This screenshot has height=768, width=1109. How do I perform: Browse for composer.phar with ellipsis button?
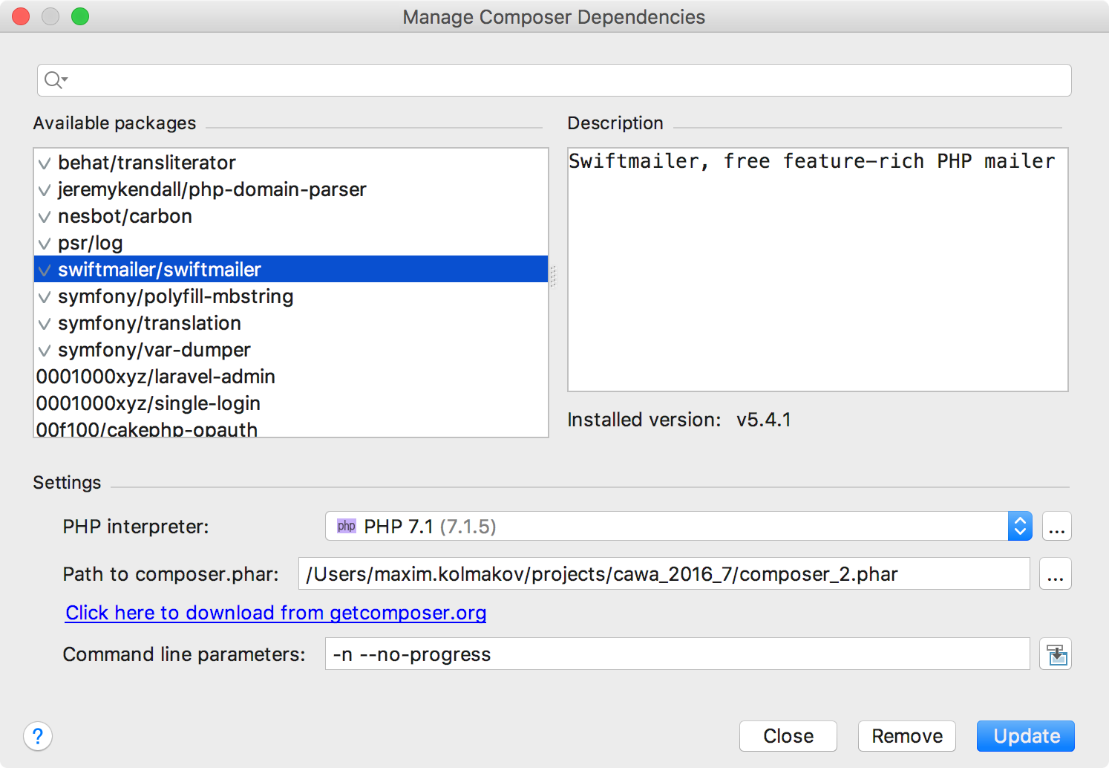click(x=1055, y=573)
